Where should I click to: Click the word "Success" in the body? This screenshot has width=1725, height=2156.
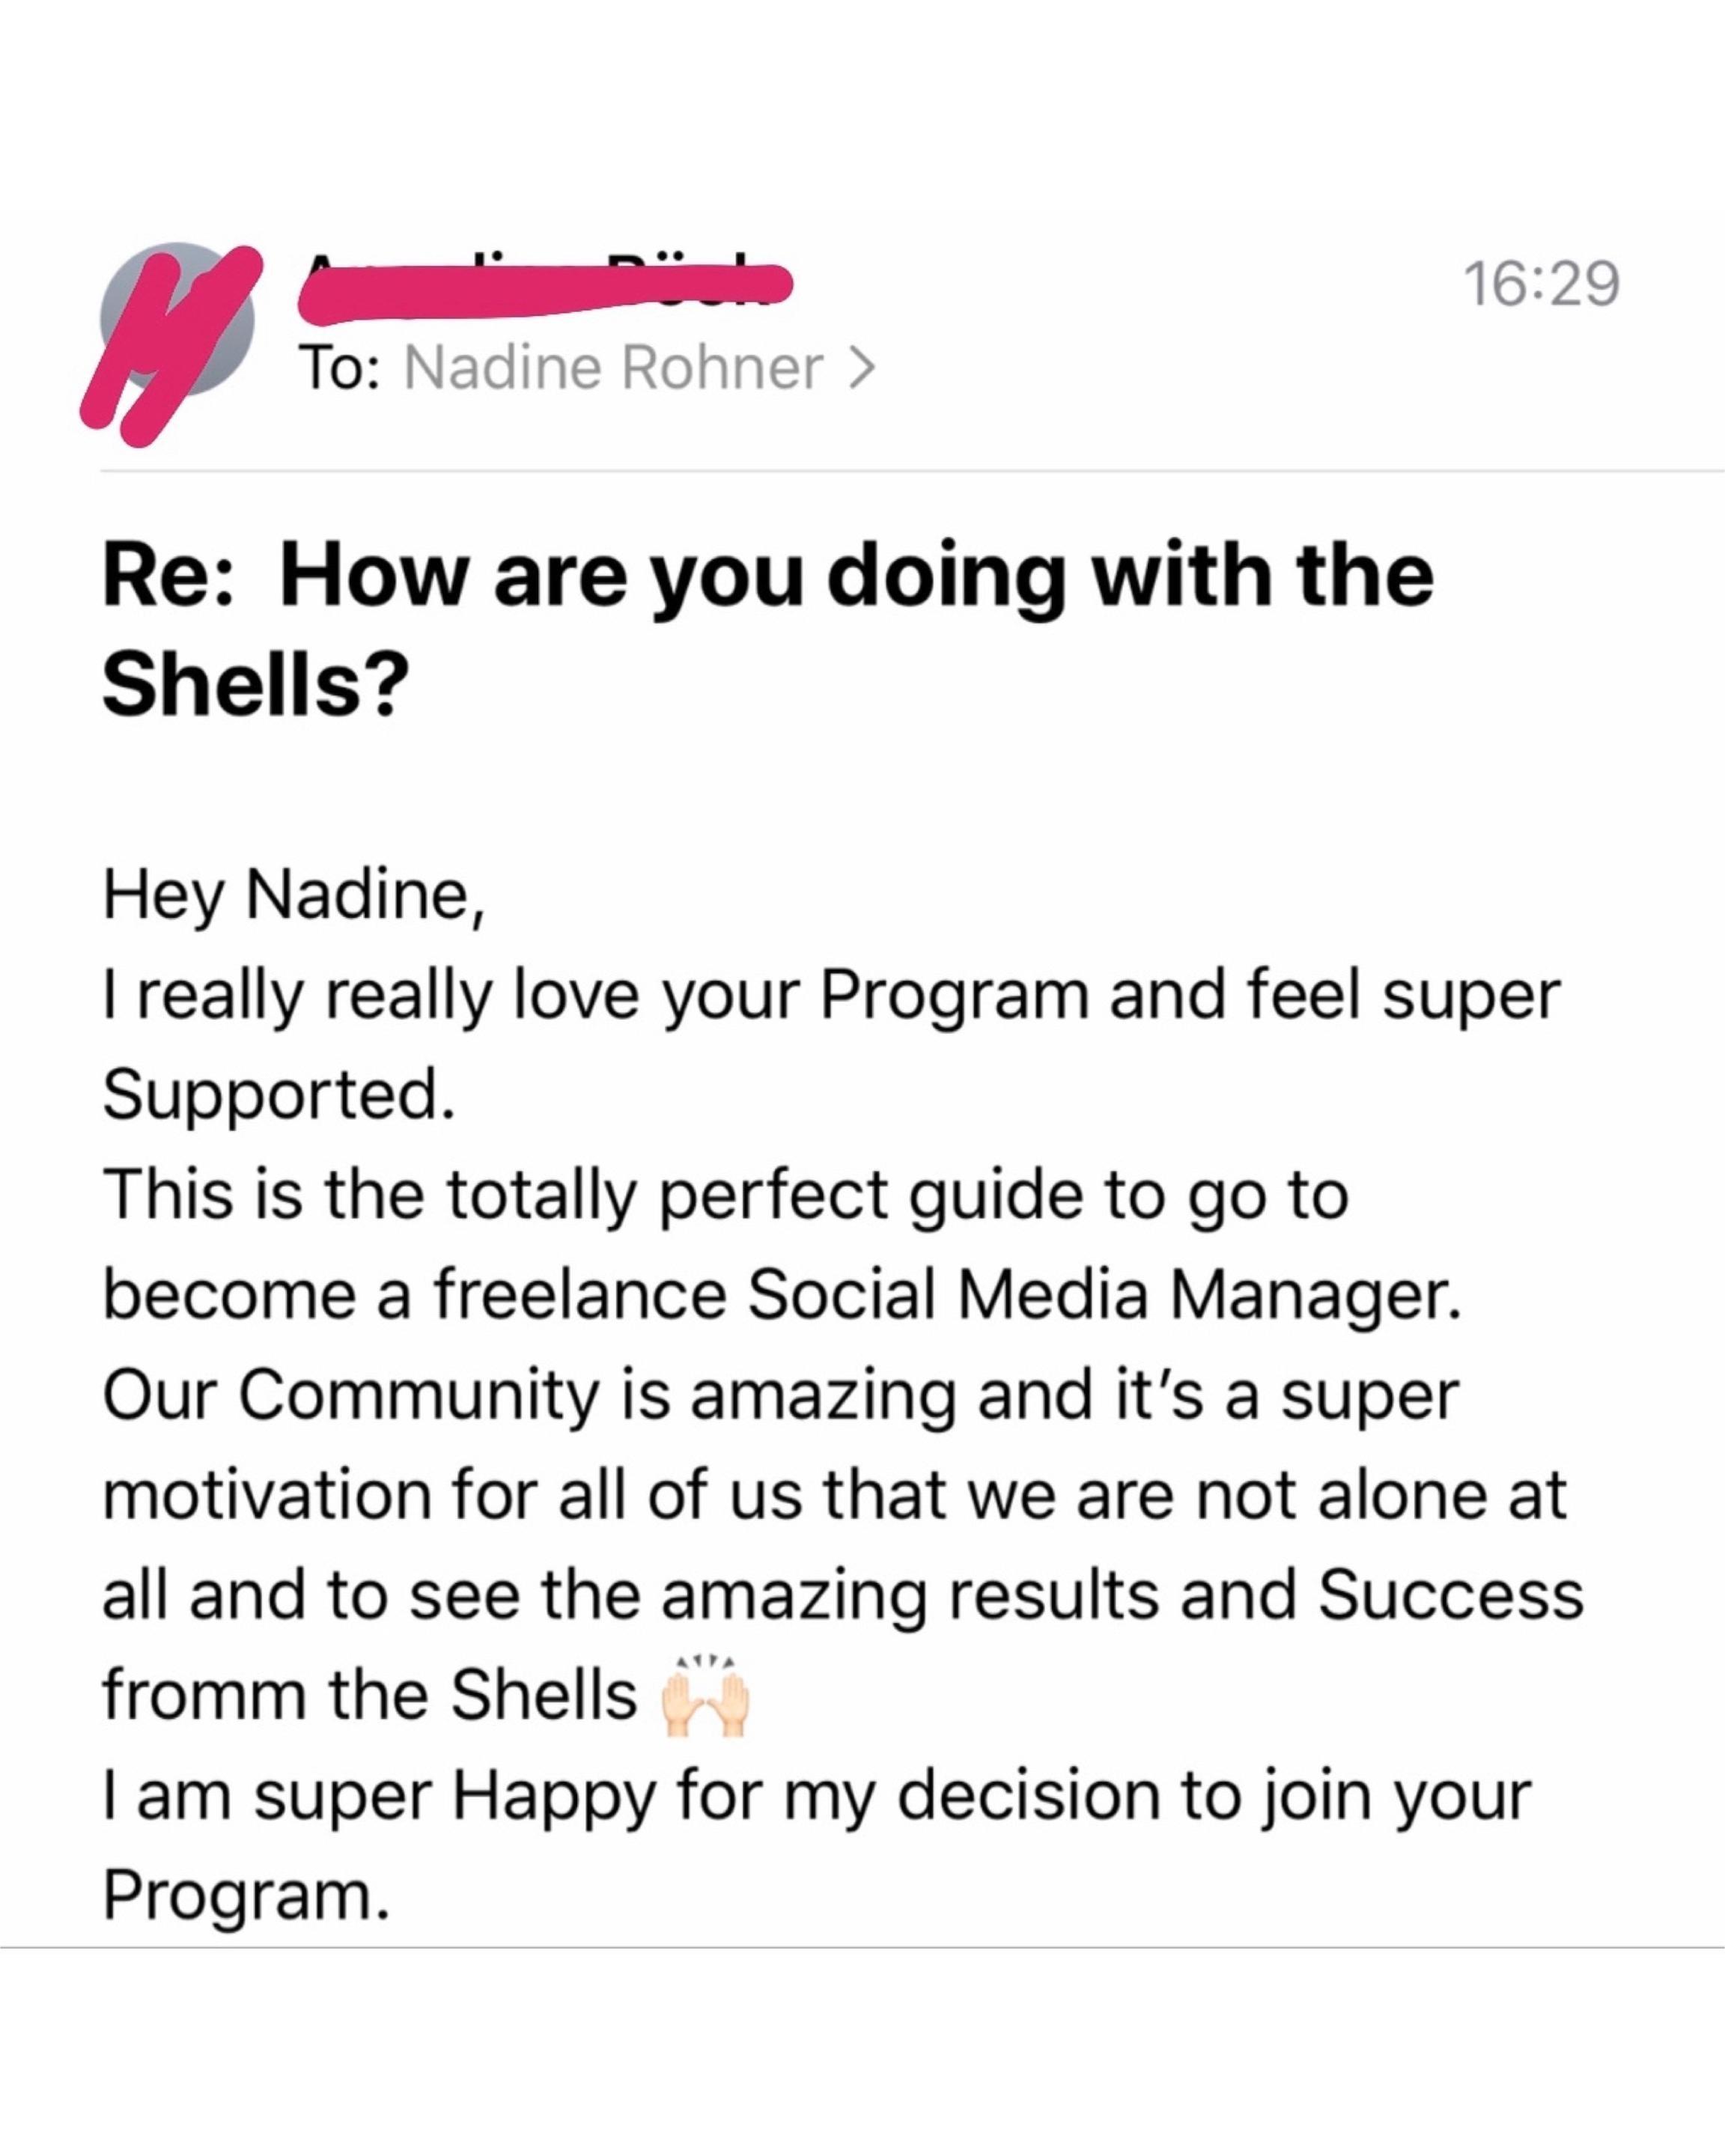pyautogui.click(x=1450, y=1596)
